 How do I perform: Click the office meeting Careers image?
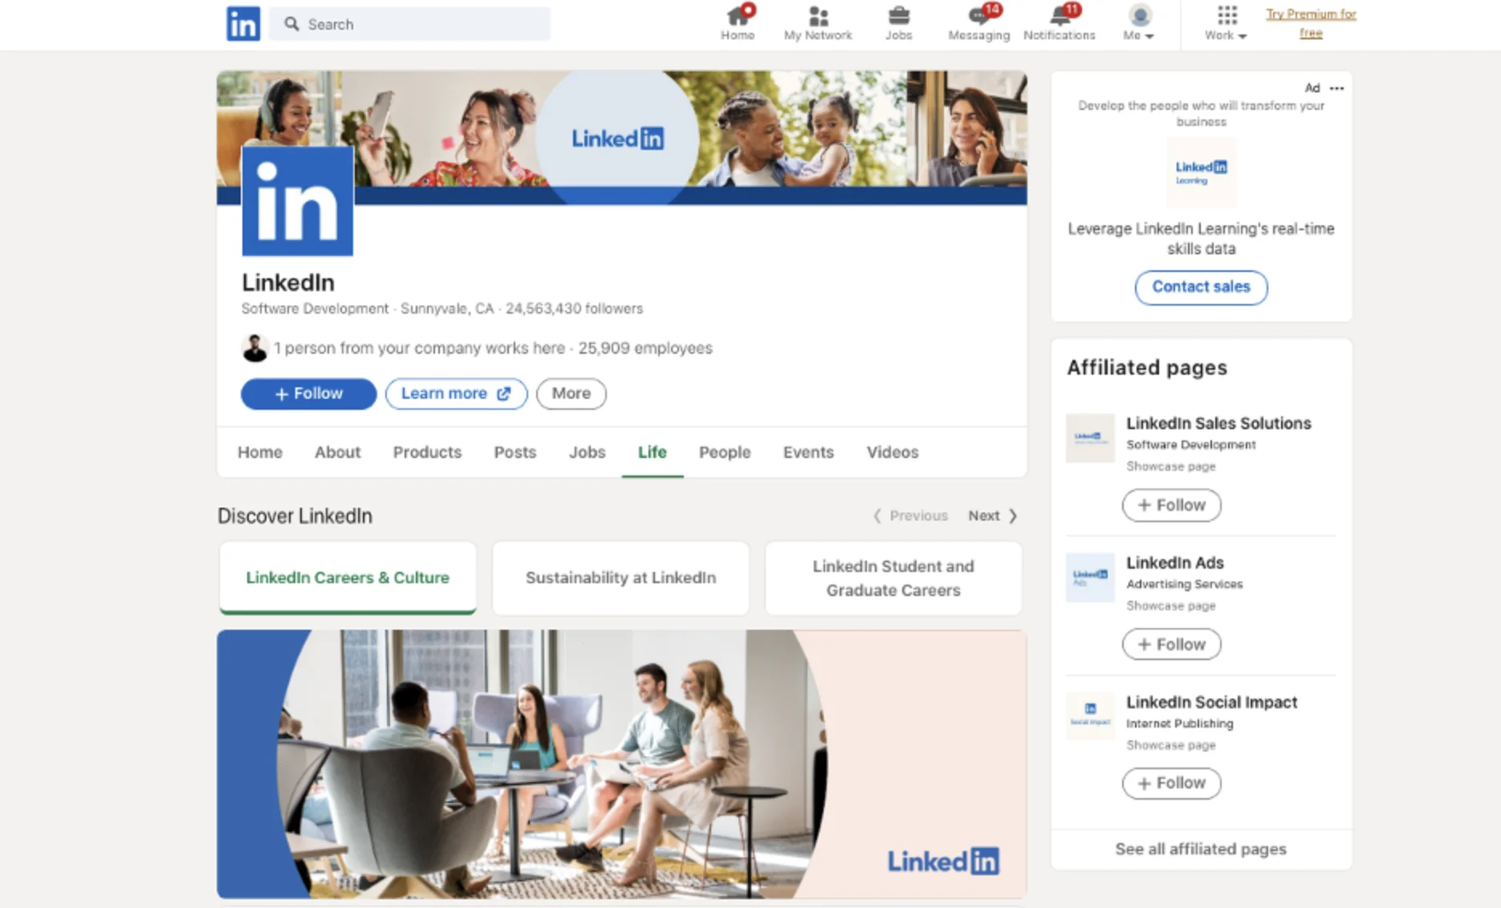[x=622, y=764]
